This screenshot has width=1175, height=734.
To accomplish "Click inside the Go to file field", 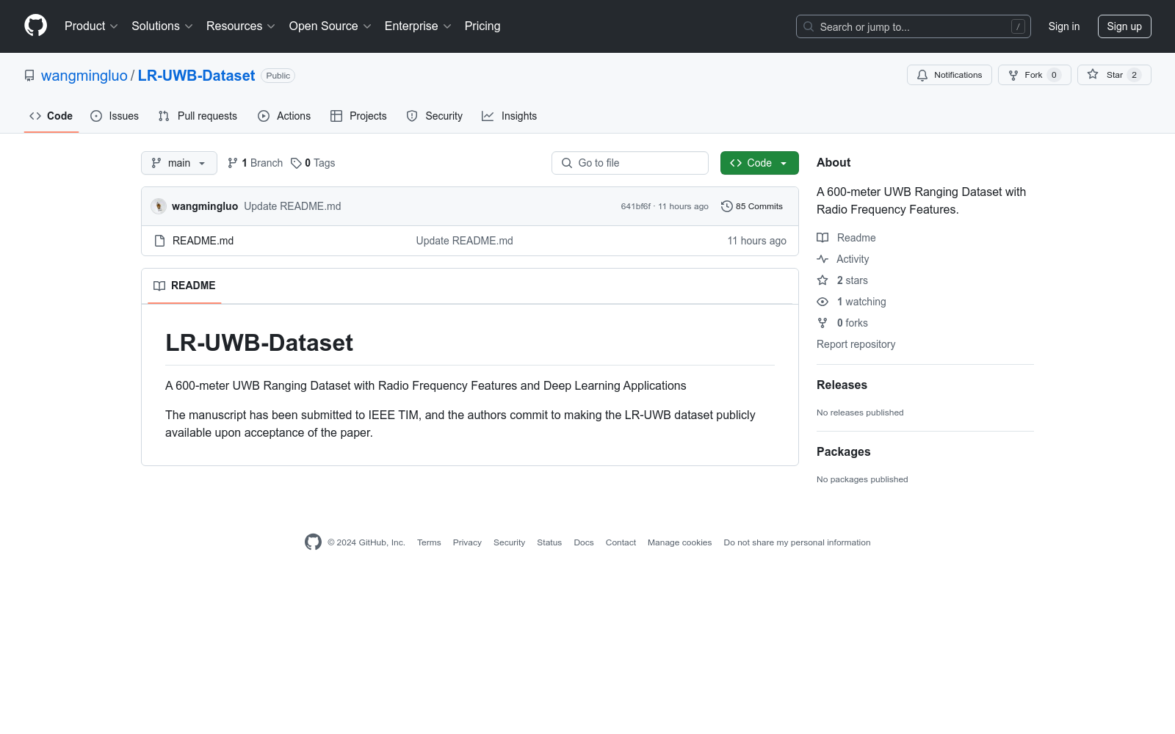I will tap(629, 163).
